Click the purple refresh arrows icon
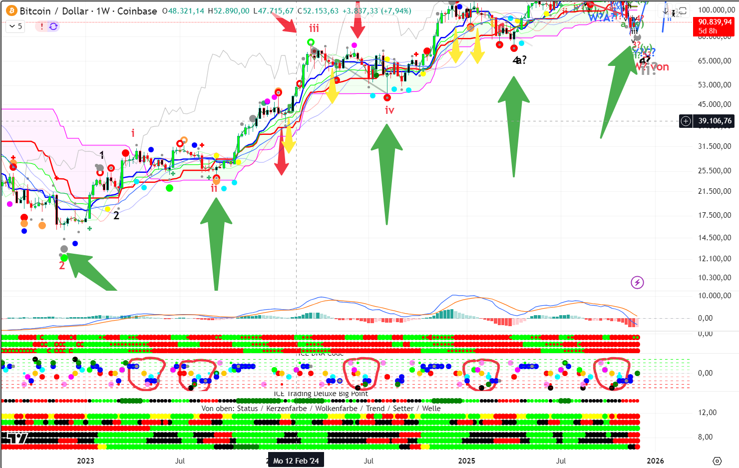Screen dimensions: 739x468 point(53,26)
